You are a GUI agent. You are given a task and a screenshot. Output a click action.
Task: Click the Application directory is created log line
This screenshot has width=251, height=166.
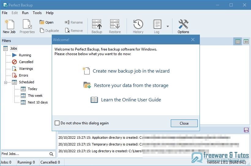(144, 138)
